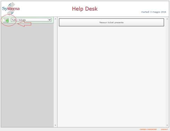The image size is (170, 131).
Task: Click the left panel's scroll down arrow
Action: (x=56, y=125)
